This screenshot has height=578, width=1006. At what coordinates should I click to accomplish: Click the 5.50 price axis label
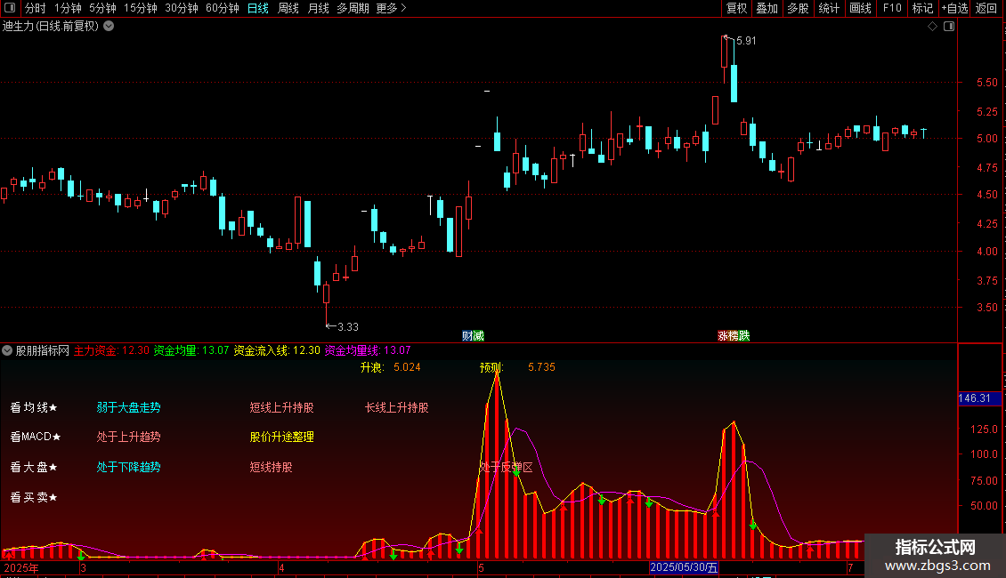[986, 83]
